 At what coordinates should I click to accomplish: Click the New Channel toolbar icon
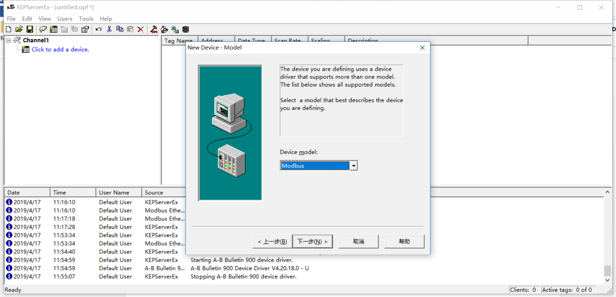click(43, 29)
